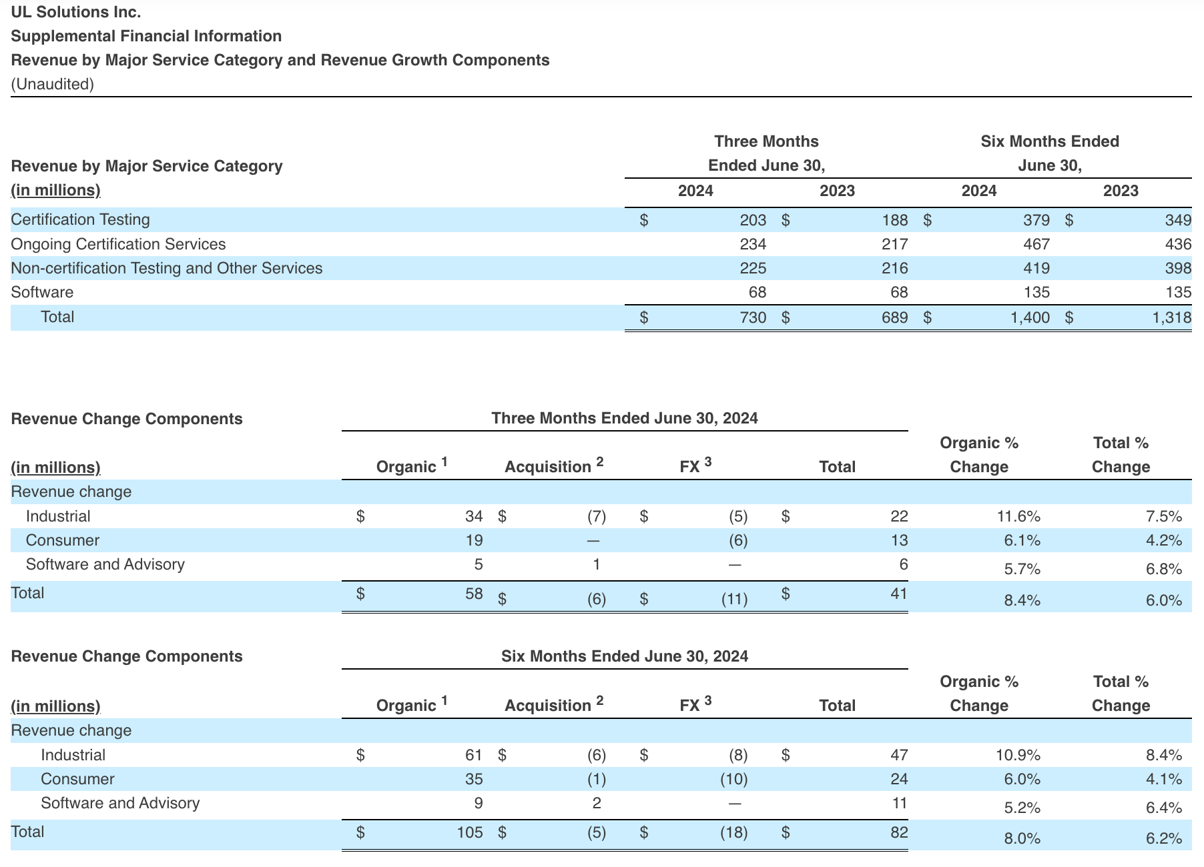Image resolution: width=1204 pixels, height=867 pixels.
Task: Click the '(Unaudited)' label
Action: point(52,84)
